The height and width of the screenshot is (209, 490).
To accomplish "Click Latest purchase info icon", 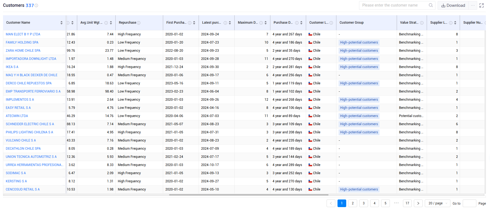I will (225, 23).
